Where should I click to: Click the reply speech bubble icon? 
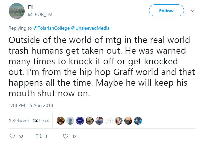12,136
